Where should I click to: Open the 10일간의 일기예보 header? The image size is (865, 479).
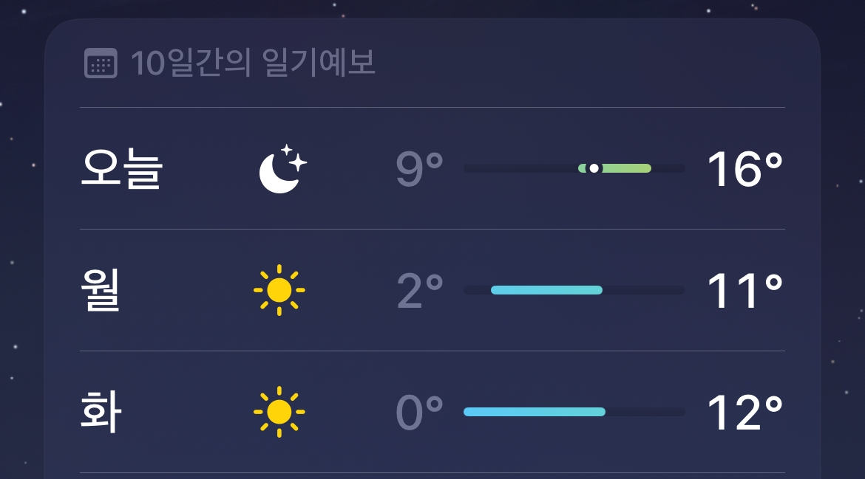[253, 63]
